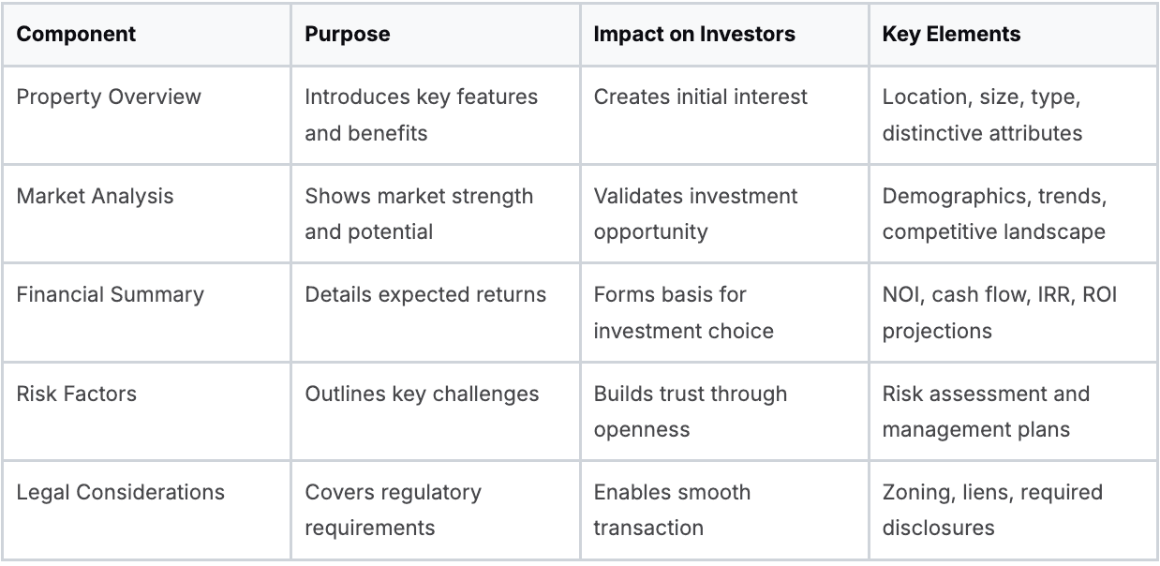Screen dimensions: 1160x566
Task: Click the Key Elements column header
Action: 951,35
